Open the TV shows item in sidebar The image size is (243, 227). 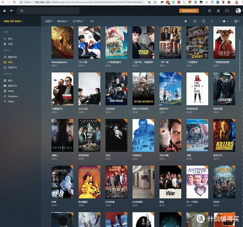coord(10,68)
